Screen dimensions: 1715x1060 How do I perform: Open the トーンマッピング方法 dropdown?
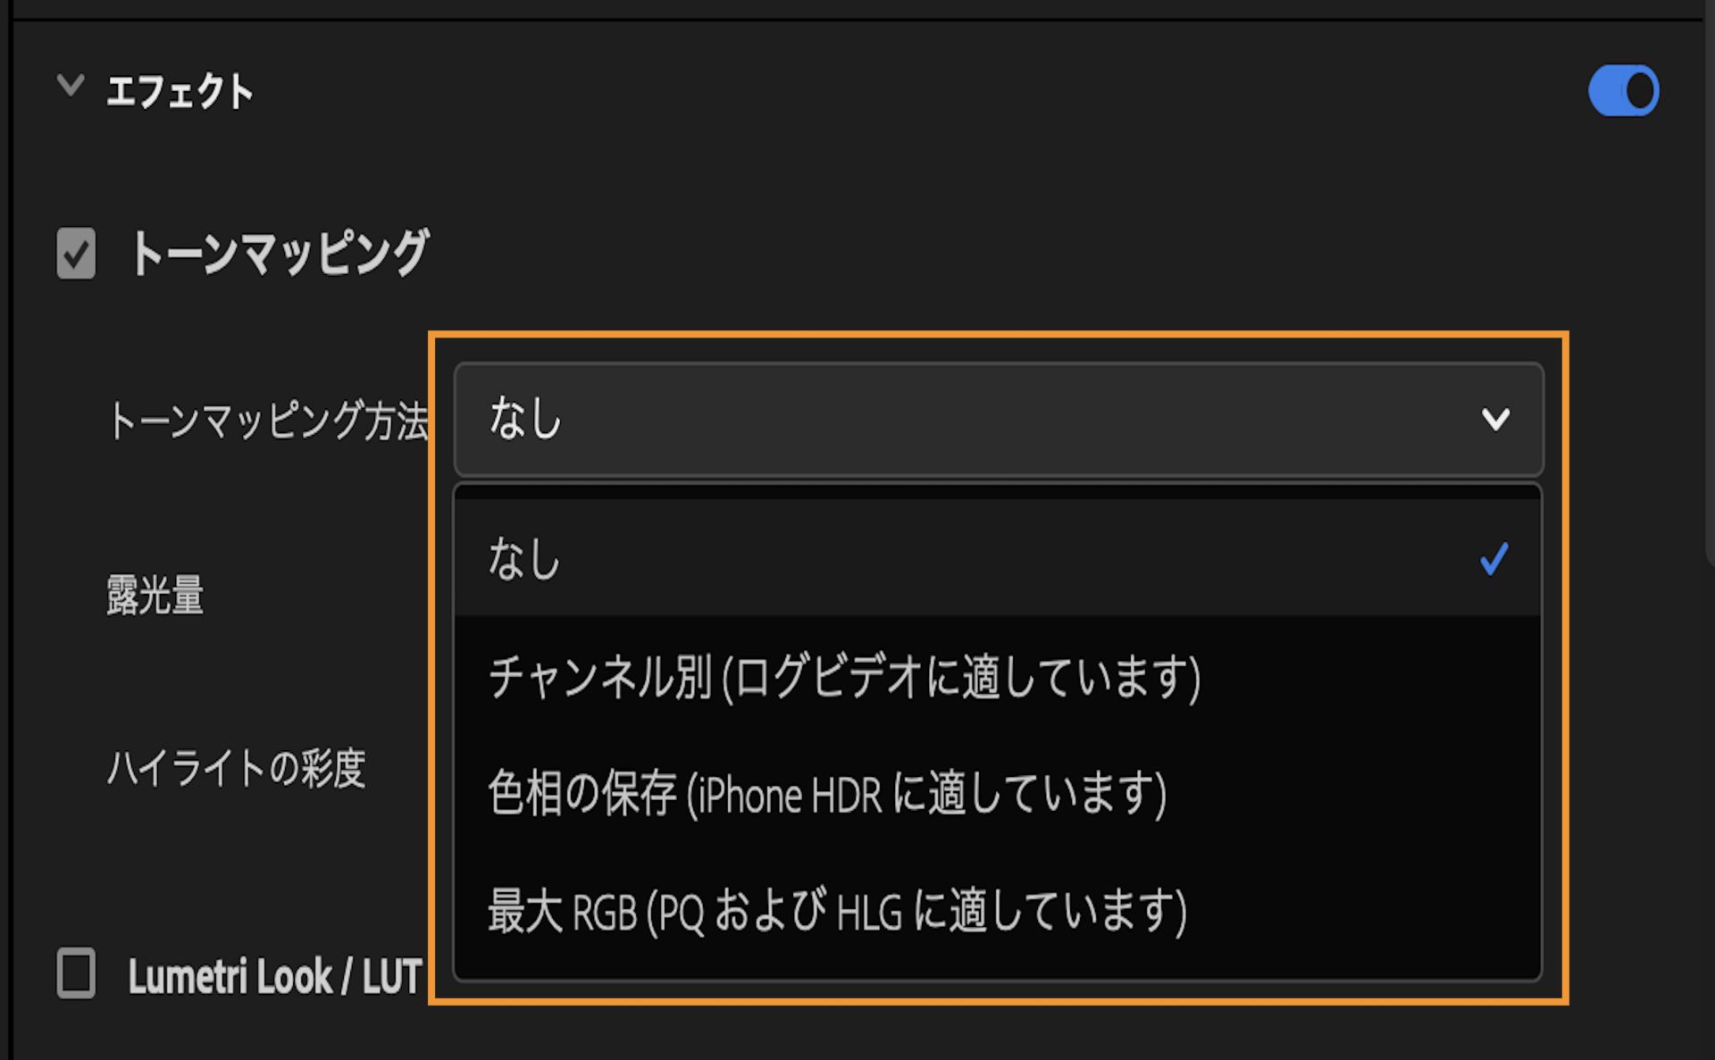click(983, 416)
